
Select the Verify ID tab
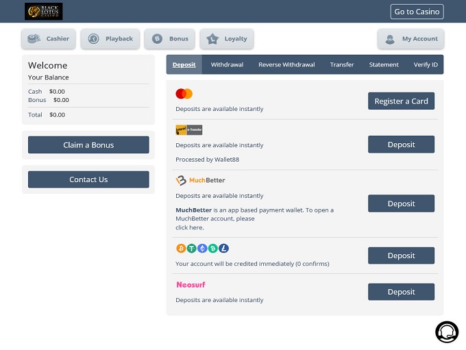pyautogui.click(x=426, y=65)
